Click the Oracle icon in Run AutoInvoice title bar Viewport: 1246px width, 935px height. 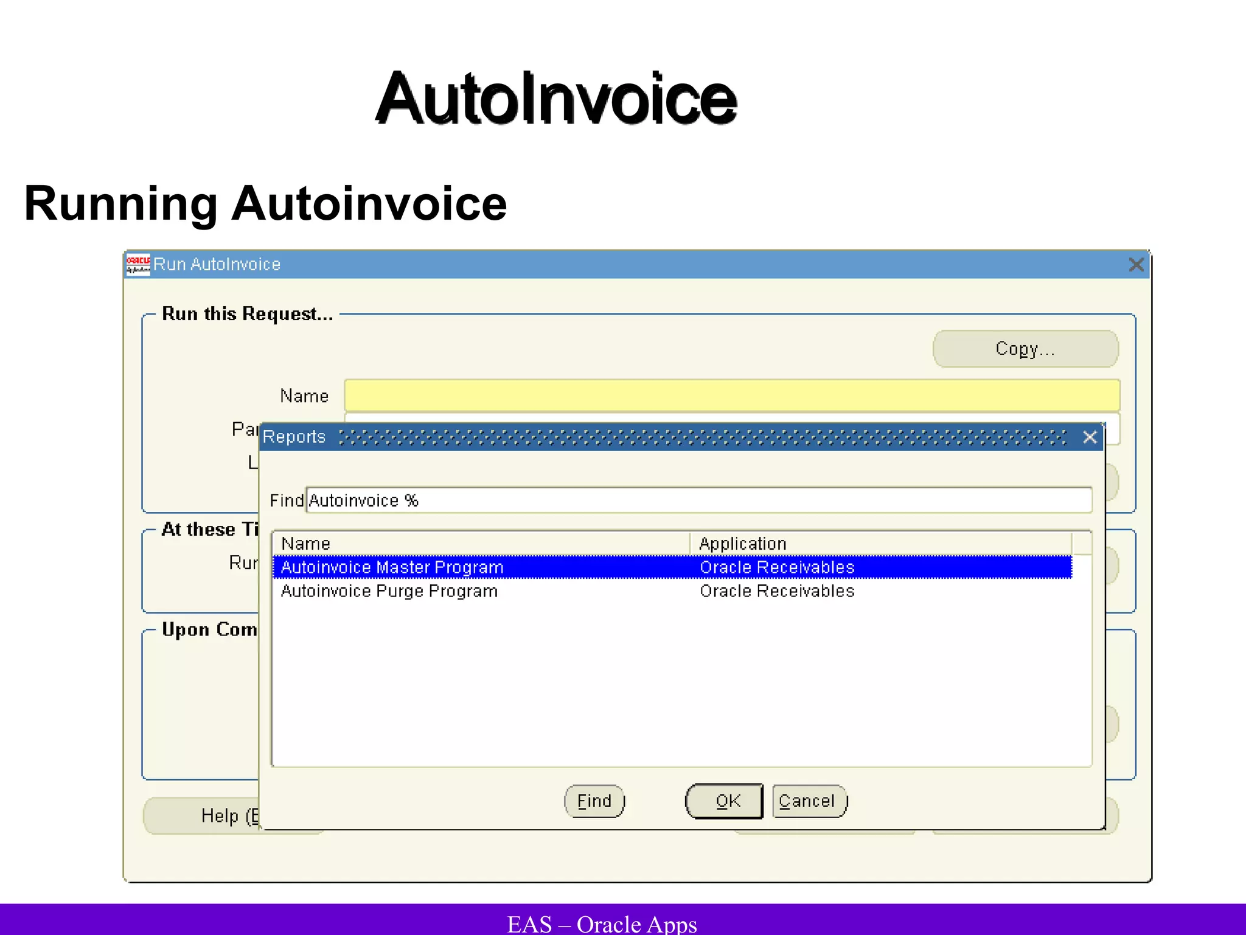click(x=138, y=265)
